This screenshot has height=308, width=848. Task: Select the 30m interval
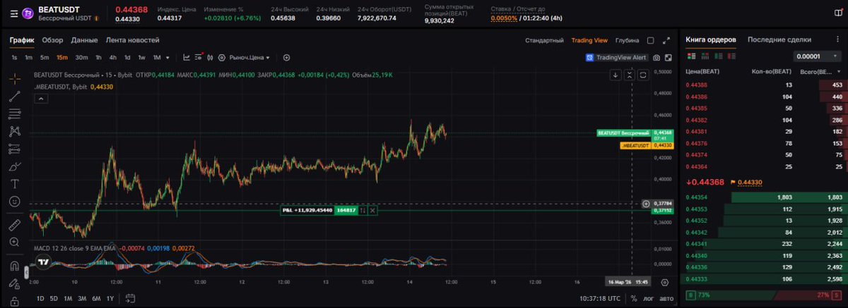tap(81, 58)
